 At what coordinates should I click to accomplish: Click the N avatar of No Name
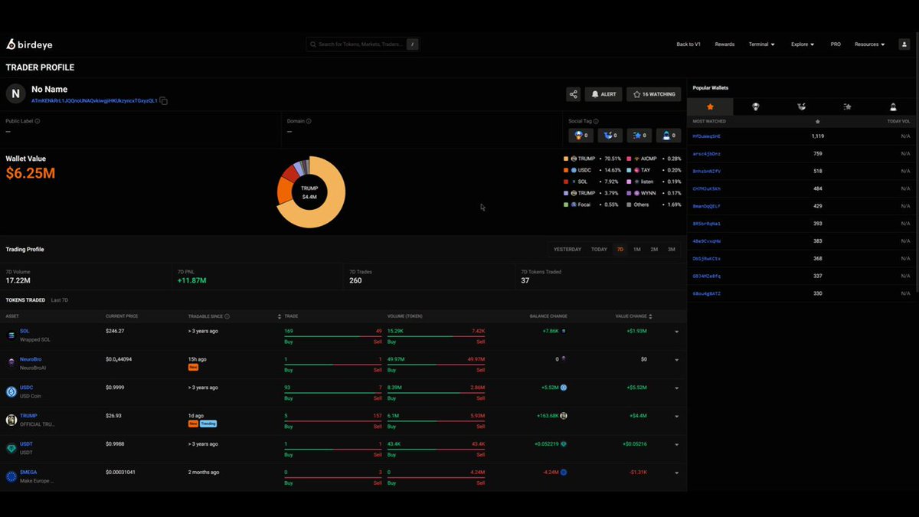click(16, 94)
